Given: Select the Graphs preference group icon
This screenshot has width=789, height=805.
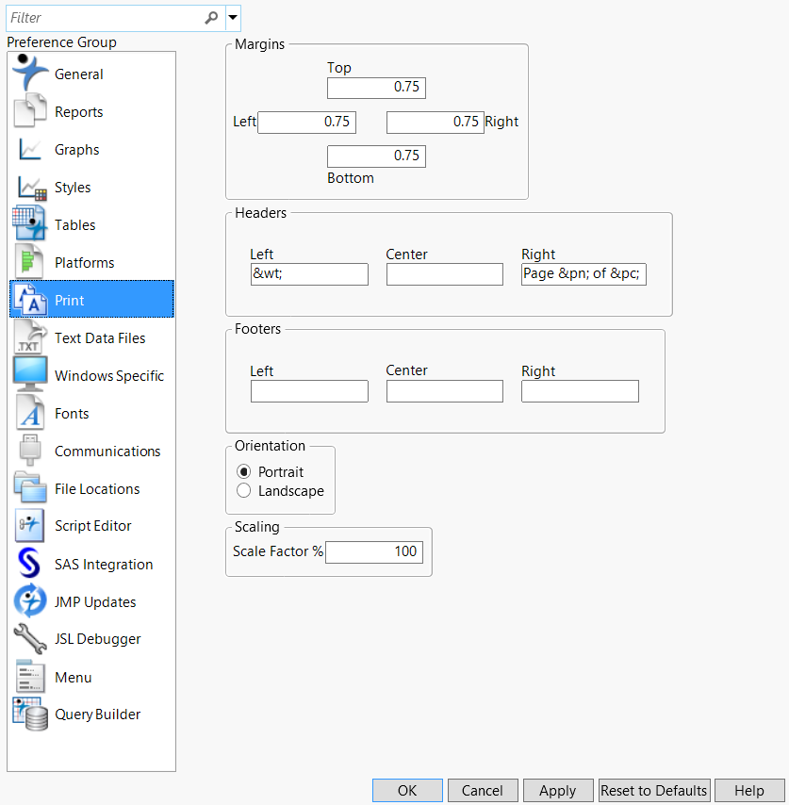Looking at the screenshot, I should (30, 149).
